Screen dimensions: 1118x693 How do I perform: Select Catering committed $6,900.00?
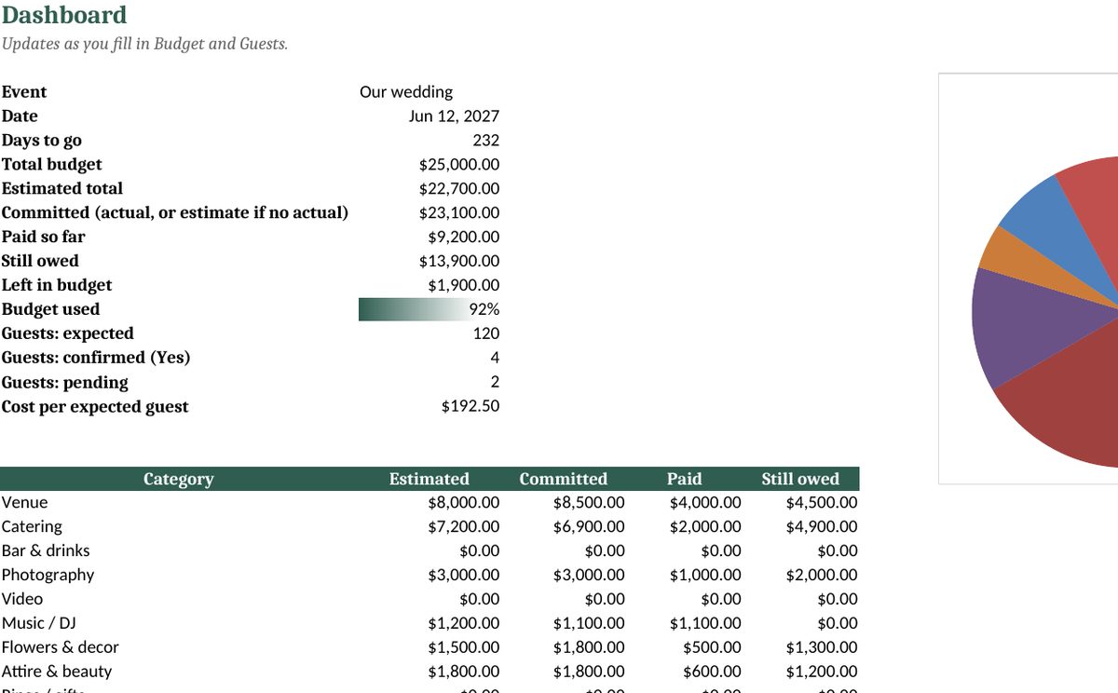(589, 527)
